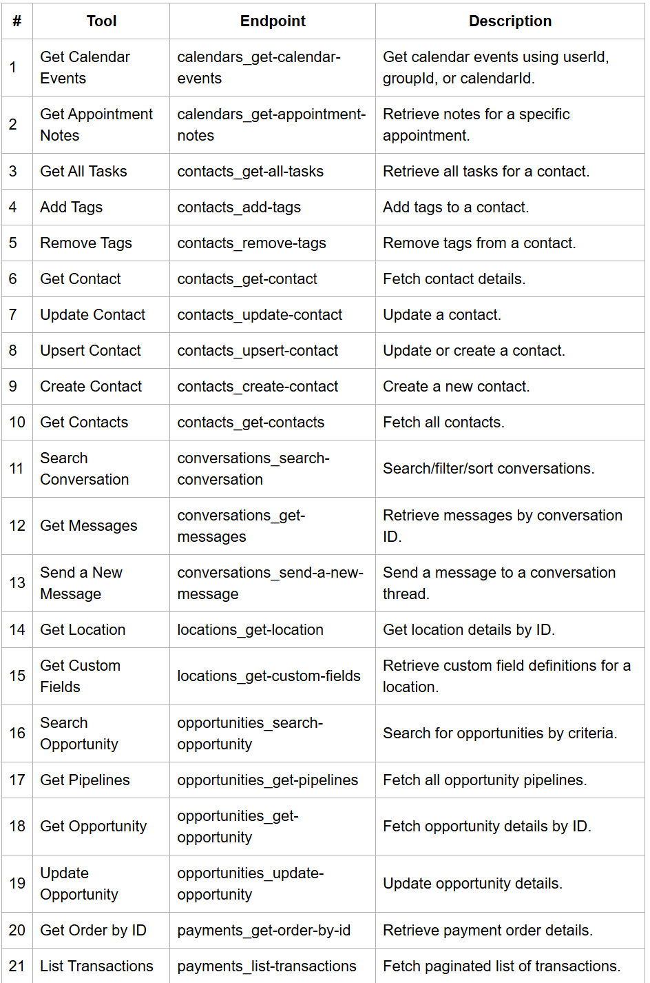The width and height of the screenshot is (650, 983).
Task: Click the 'Fetch all contacts.' description
Action: tap(443, 423)
